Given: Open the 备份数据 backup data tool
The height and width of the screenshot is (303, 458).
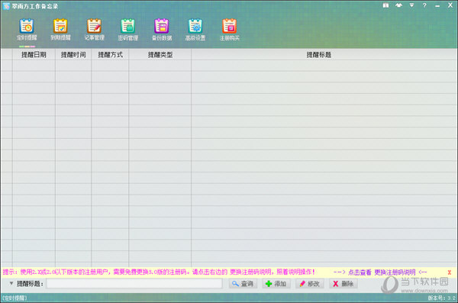Looking at the screenshot, I should [162, 30].
